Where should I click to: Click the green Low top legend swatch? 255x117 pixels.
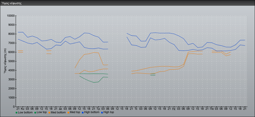click(35, 113)
